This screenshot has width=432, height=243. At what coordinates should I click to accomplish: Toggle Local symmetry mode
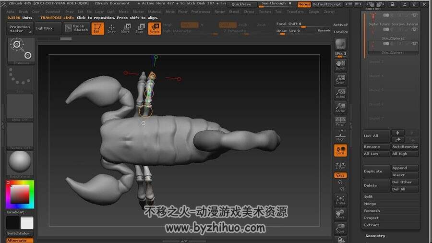click(x=340, y=150)
